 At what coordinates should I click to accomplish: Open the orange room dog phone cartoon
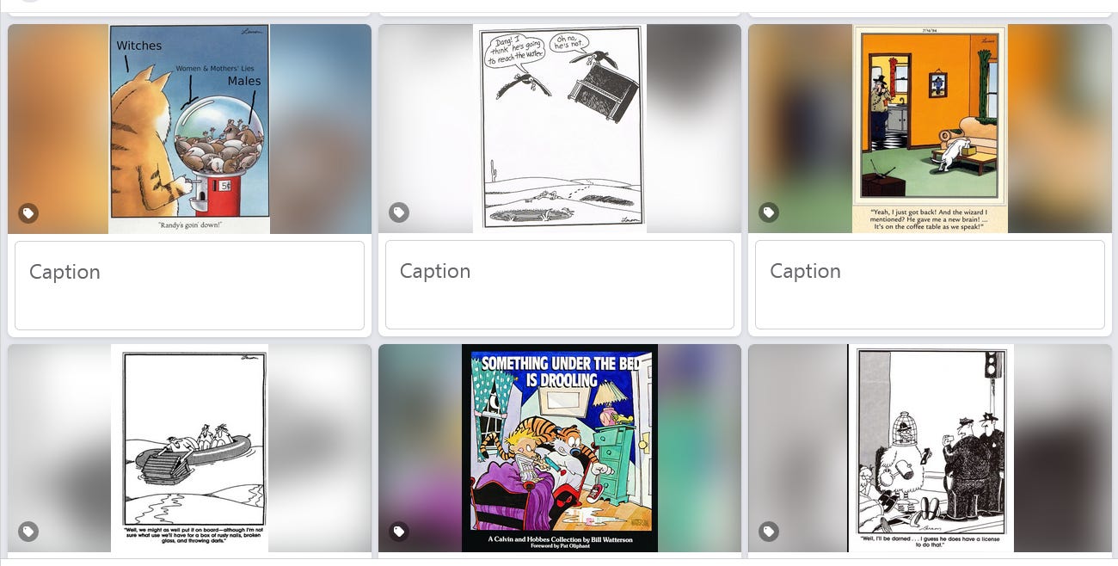930,129
